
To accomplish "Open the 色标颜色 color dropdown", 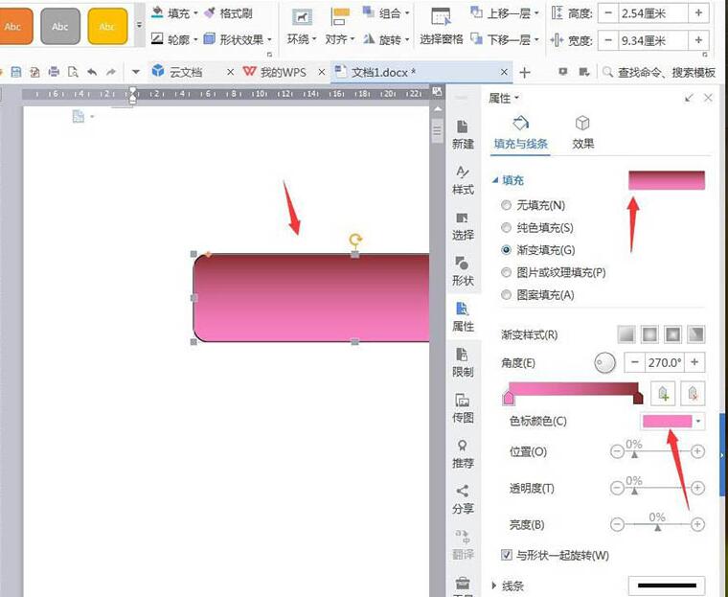I will coord(698,422).
